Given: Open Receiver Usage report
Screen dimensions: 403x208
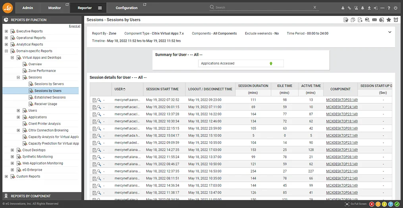Looking at the screenshot, I should tap(46, 104).
